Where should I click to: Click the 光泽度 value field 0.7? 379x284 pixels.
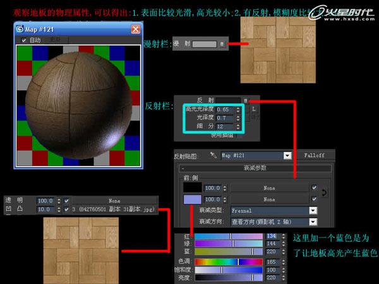[226, 118]
